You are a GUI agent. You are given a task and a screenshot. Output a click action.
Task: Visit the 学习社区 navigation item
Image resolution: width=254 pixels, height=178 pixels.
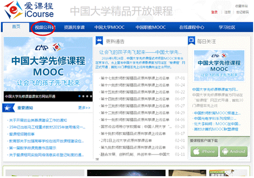tap(227, 27)
